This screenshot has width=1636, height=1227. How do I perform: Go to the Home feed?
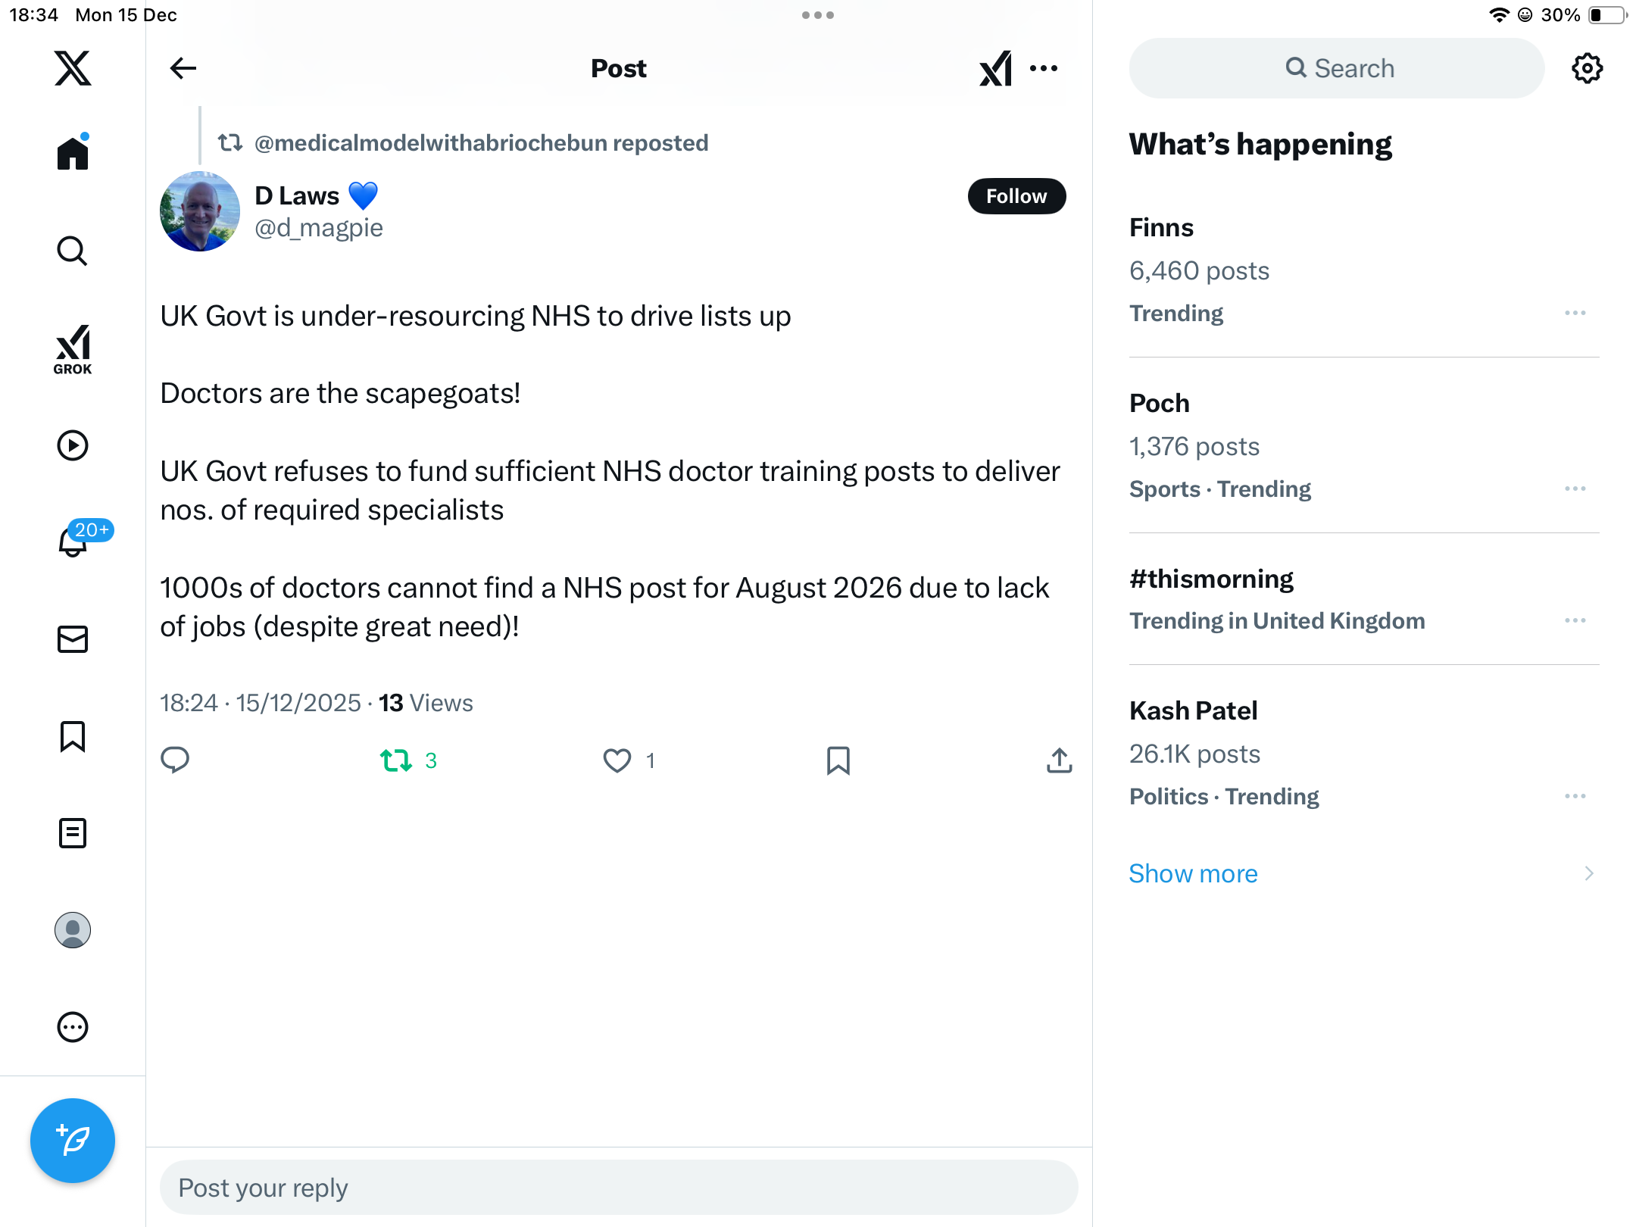[73, 154]
